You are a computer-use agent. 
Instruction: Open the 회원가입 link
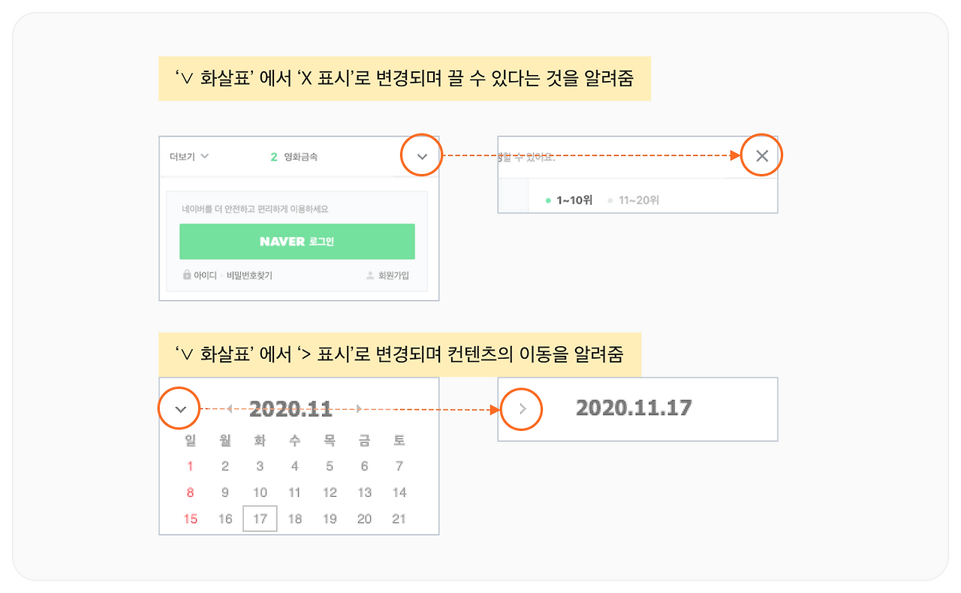tap(393, 275)
